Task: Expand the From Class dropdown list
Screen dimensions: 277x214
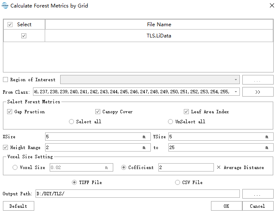Action: pos(236,92)
